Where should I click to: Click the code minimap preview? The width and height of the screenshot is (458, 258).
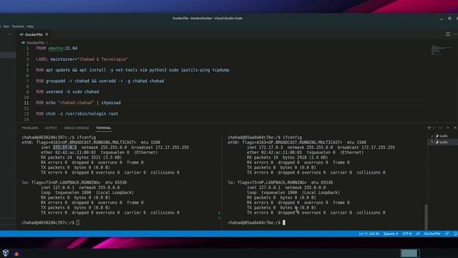coord(441,50)
